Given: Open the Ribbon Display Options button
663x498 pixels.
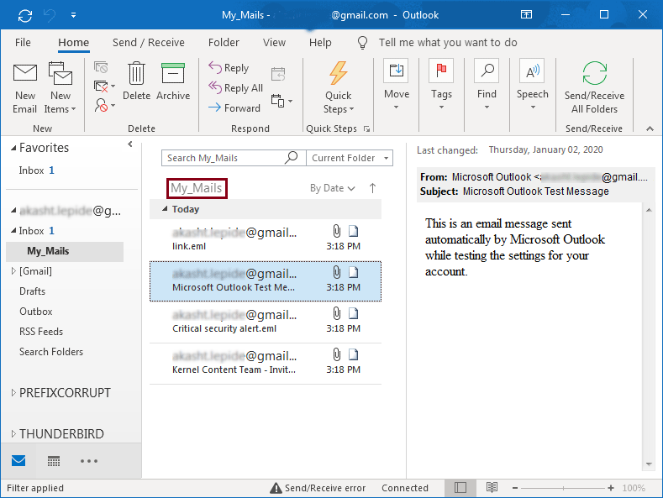Looking at the screenshot, I should (526, 15).
